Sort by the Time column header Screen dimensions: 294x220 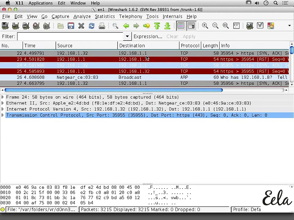click(39, 46)
